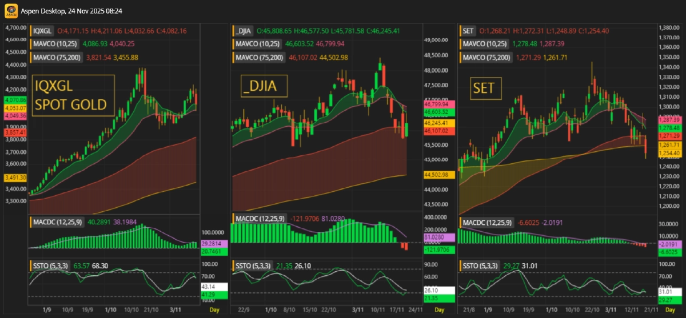Viewport: 686px width, 318px height.
Task: Change Day timeframe on gold chart
Action: click(x=214, y=309)
